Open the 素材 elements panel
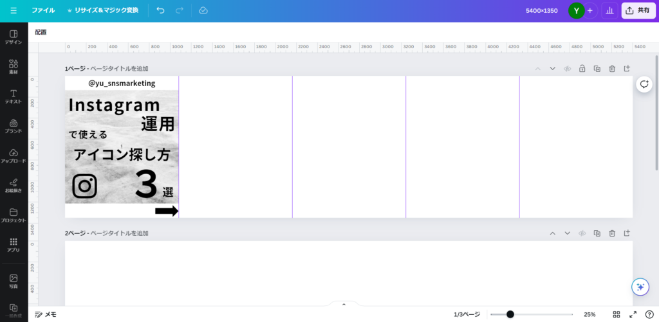This screenshot has height=322, width=659. point(14,67)
